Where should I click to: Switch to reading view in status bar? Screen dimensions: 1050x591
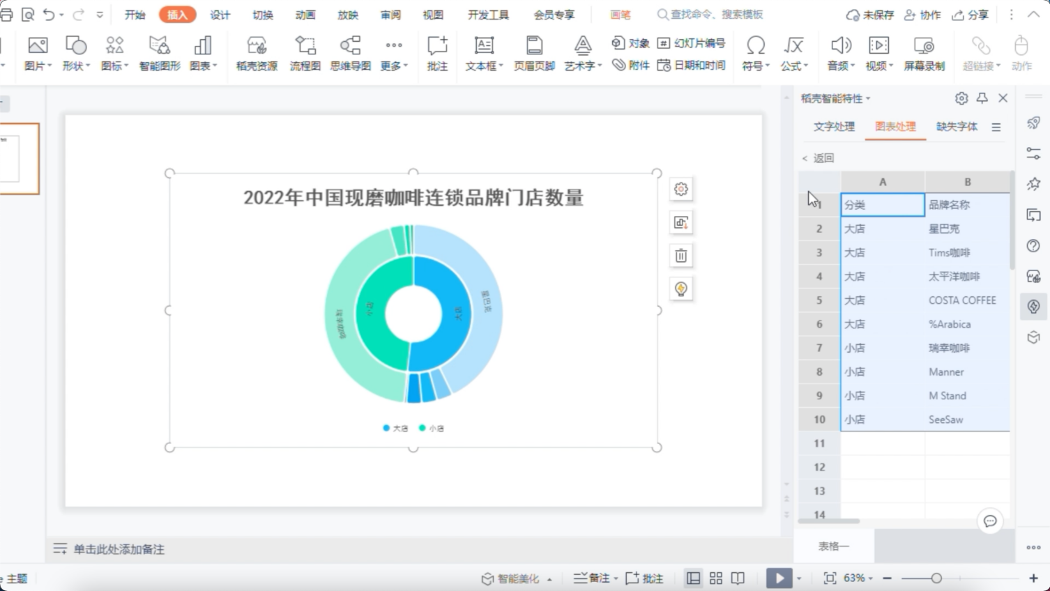point(738,578)
